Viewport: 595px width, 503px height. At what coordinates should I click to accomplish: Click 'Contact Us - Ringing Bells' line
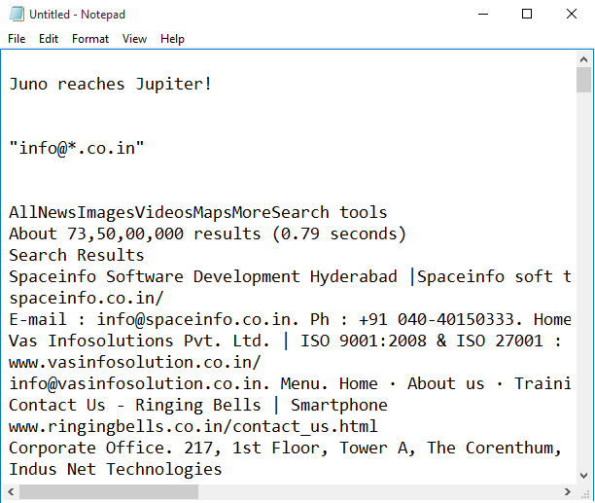[198, 405]
